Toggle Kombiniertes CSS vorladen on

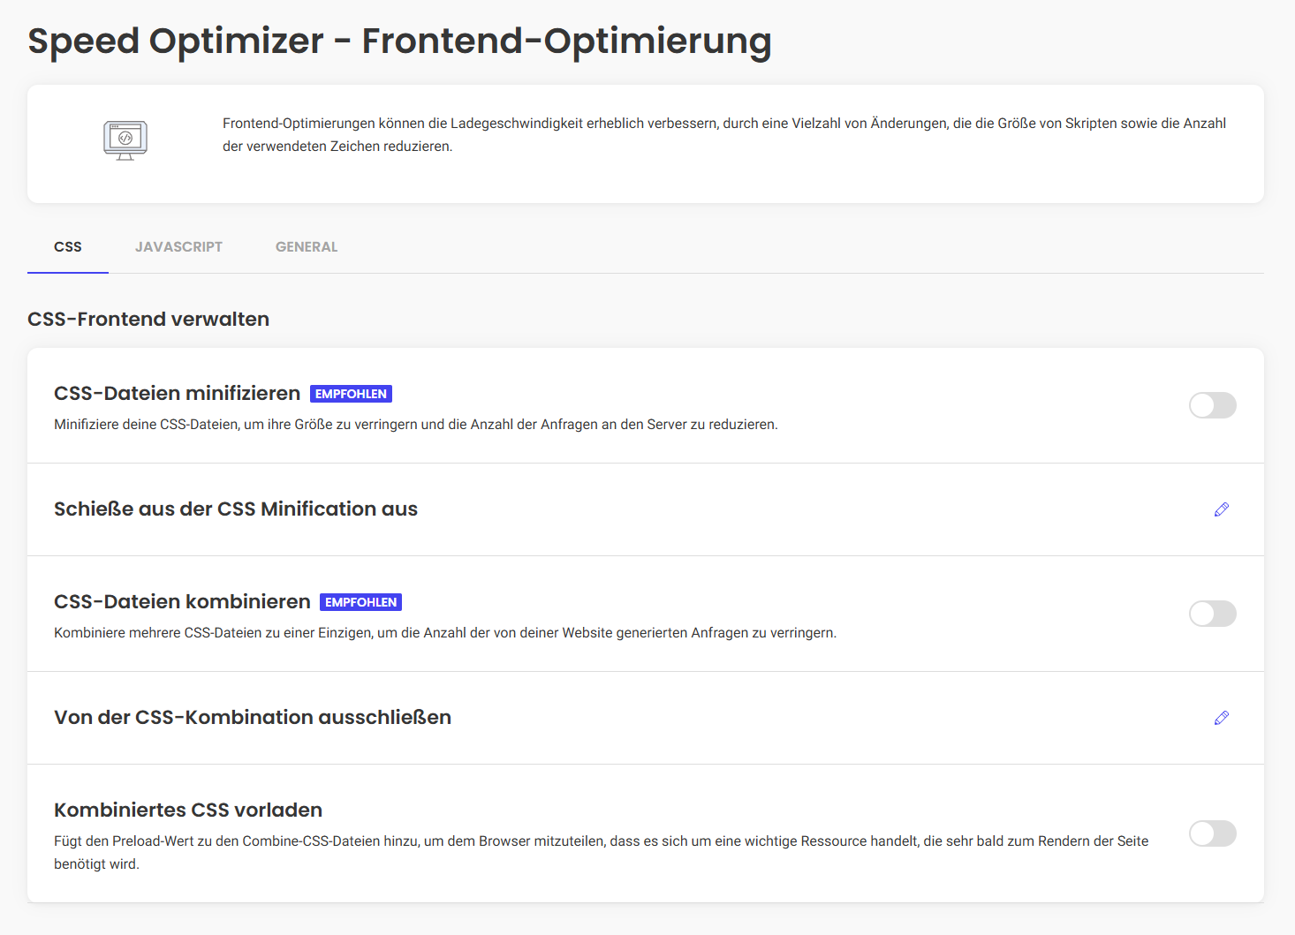click(x=1212, y=833)
